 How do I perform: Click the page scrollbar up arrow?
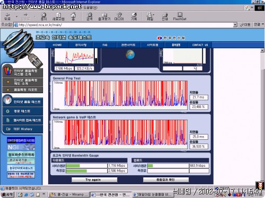(262, 50)
